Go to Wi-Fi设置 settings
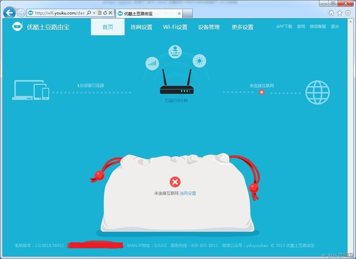356x259 pixels. (x=175, y=27)
